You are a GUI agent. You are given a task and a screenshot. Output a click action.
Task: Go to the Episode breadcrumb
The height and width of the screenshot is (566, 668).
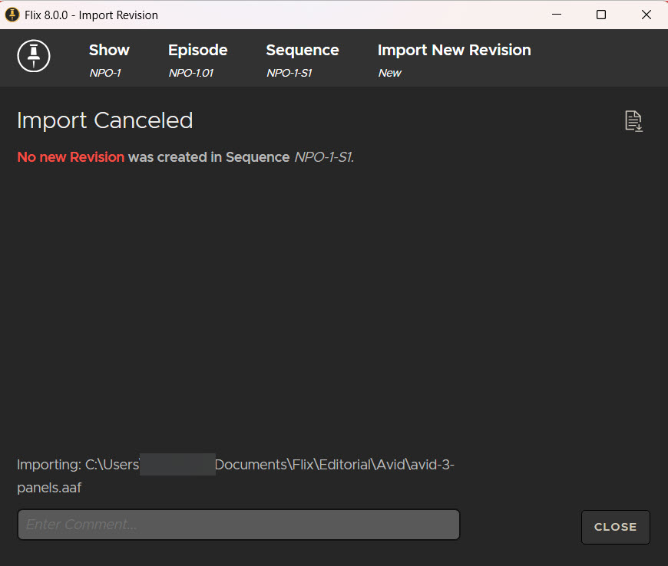click(197, 51)
